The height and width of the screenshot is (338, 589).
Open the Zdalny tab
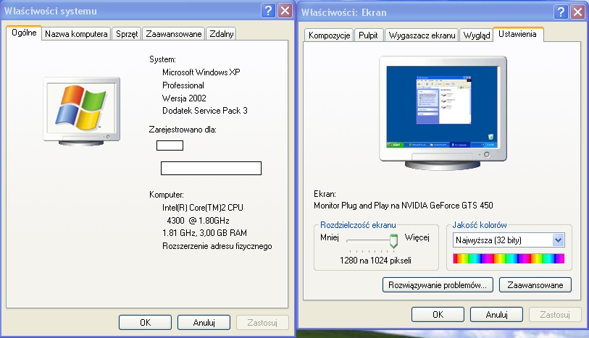(221, 34)
